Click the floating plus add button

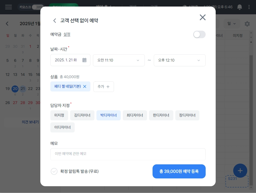(240, 171)
